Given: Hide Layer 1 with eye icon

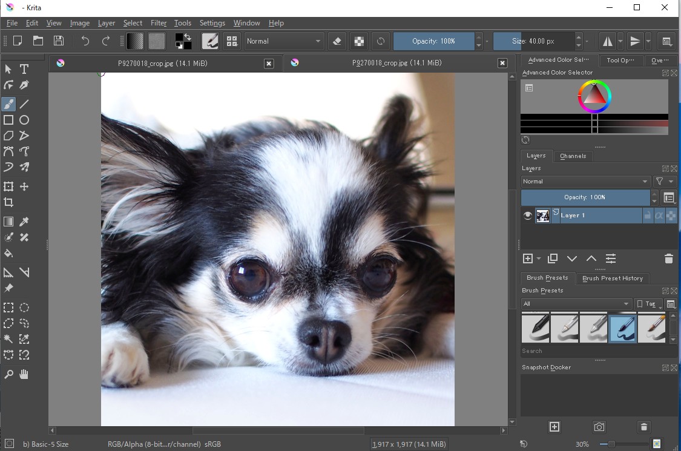Looking at the screenshot, I should click(x=528, y=216).
